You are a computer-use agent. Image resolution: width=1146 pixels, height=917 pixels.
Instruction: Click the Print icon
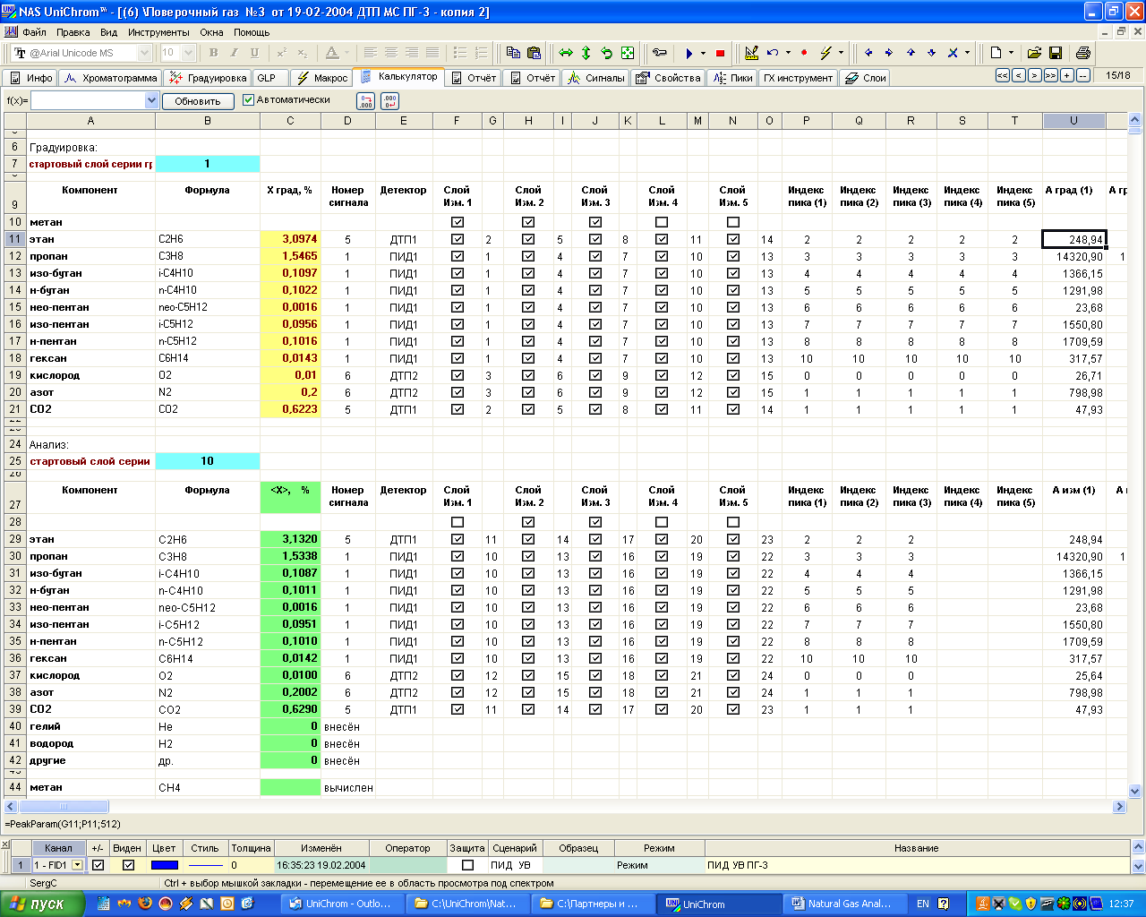[1082, 53]
